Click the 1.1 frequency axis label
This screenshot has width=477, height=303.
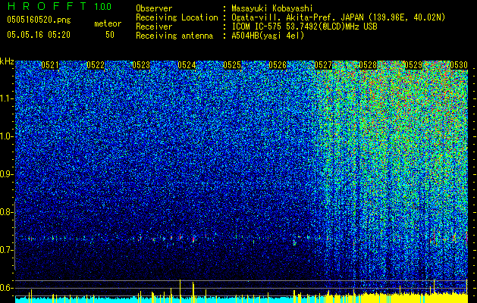point(6,98)
